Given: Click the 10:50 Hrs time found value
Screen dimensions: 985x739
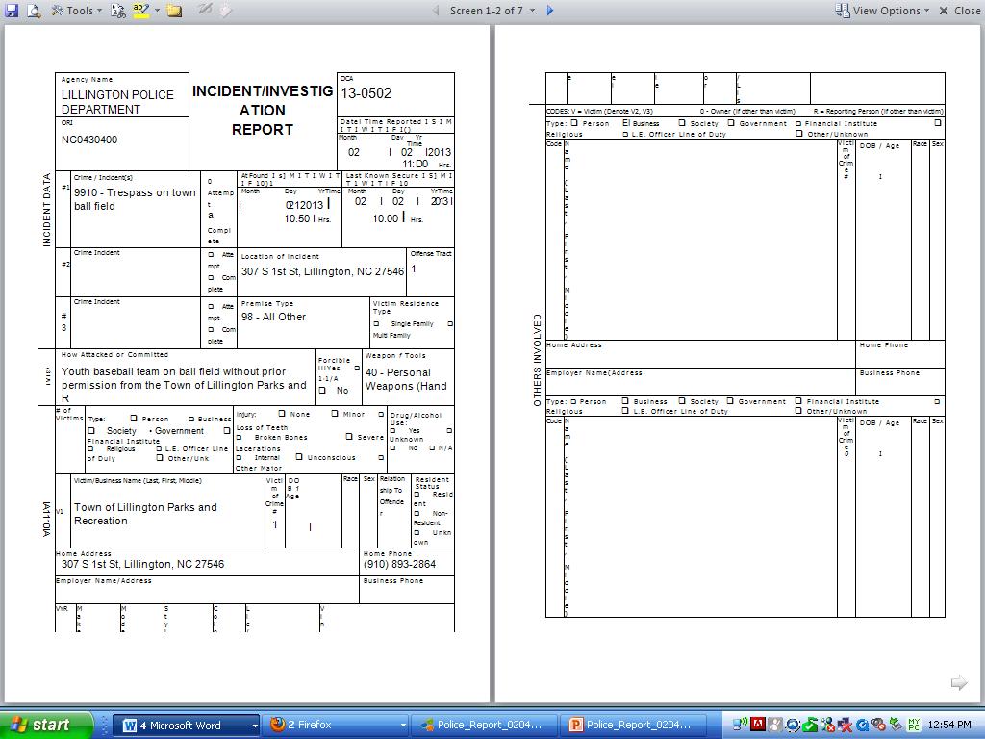Looking at the screenshot, I should pos(307,218).
